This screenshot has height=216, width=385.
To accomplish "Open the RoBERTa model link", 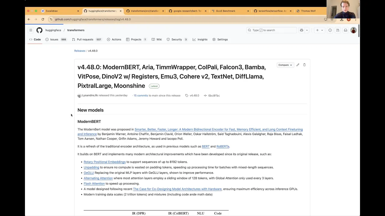I will 223,146.
